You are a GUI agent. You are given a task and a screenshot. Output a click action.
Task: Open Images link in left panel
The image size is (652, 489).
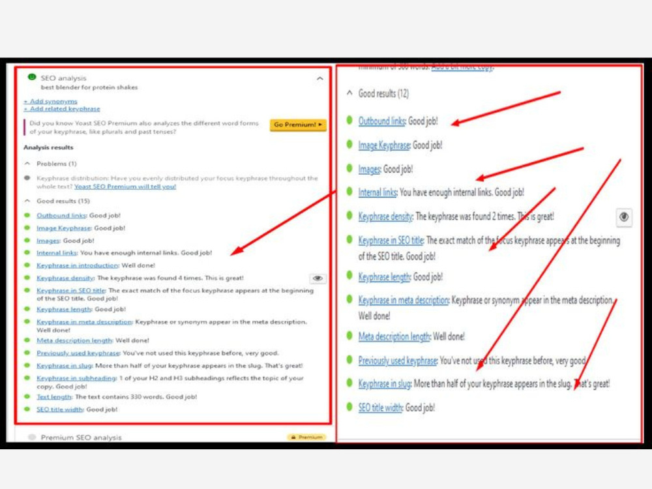tap(48, 241)
